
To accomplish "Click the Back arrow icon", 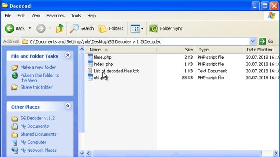I will [9, 28].
